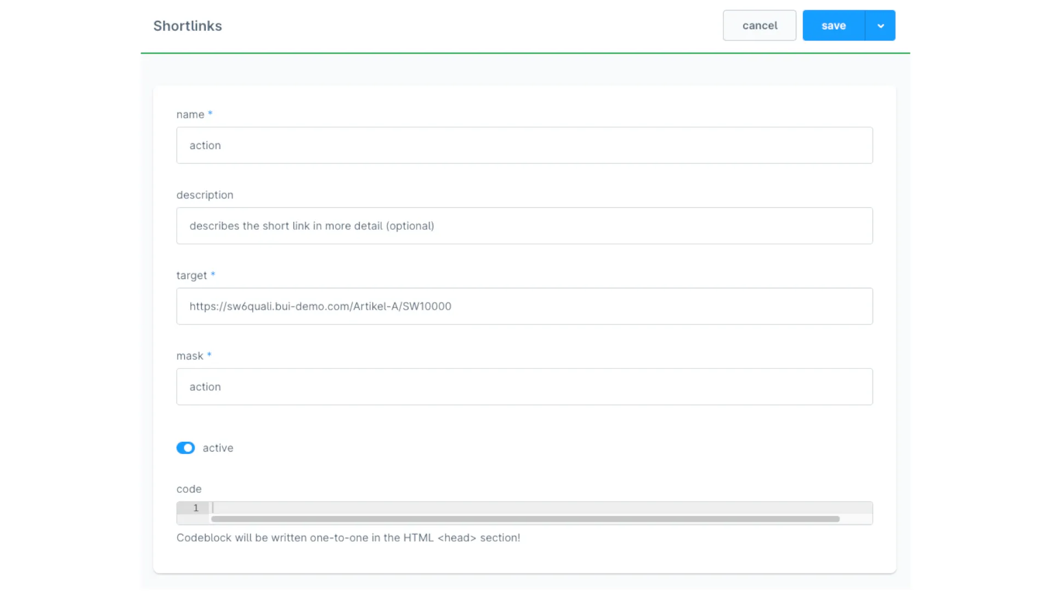Select the codeblock HTML head hint text

tap(348, 538)
